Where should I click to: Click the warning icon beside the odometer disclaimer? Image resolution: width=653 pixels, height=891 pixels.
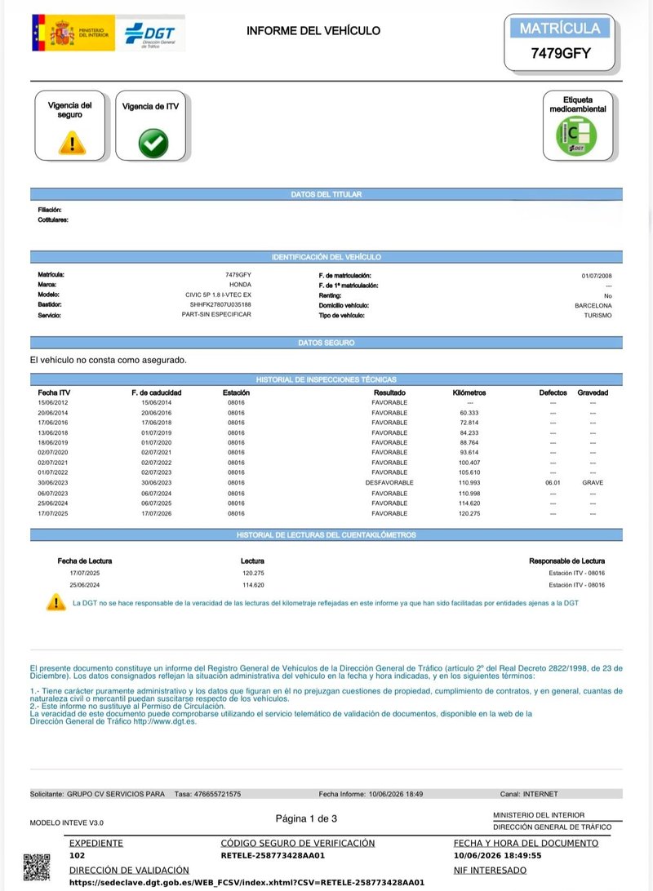pos(56,602)
